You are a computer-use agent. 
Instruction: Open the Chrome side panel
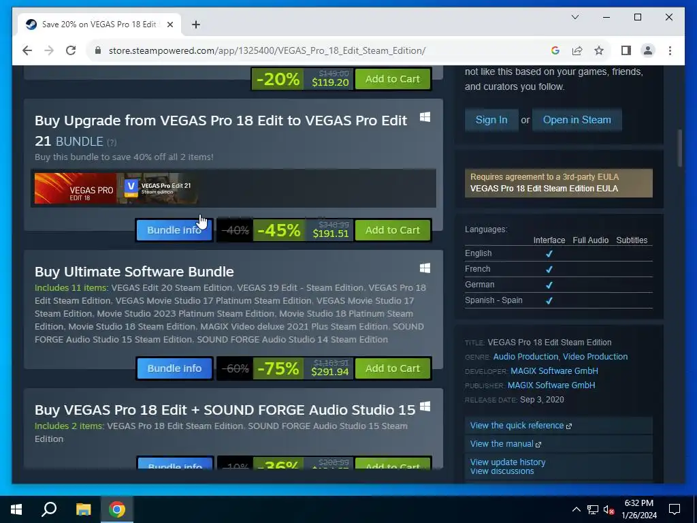click(626, 50)
